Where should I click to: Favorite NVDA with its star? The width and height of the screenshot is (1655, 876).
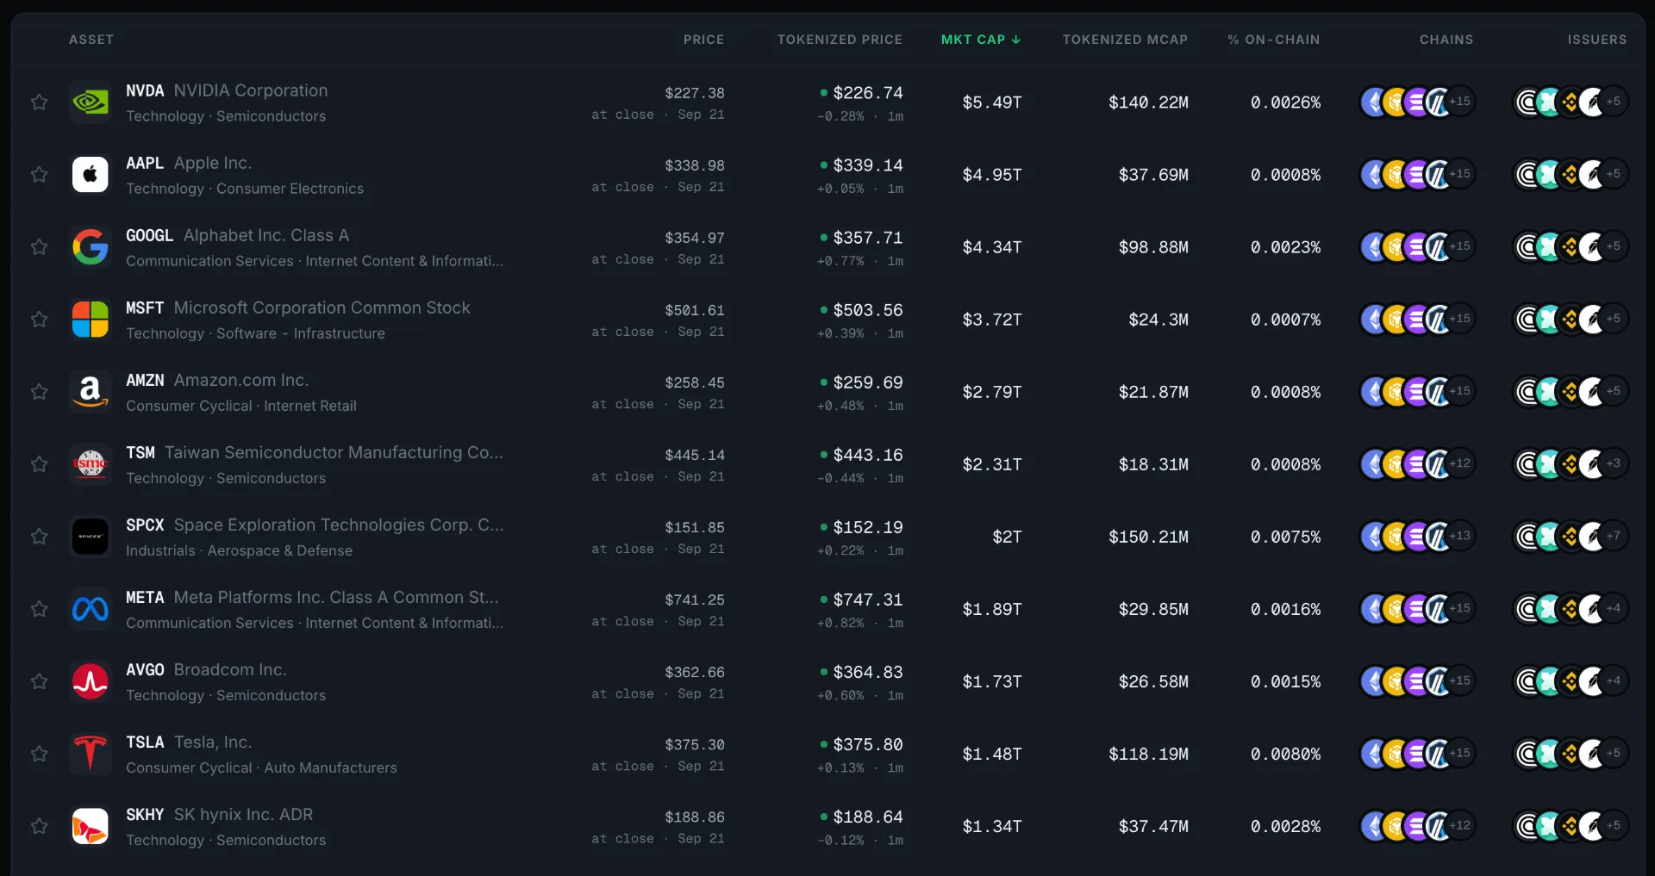click(x=39, y=103)
